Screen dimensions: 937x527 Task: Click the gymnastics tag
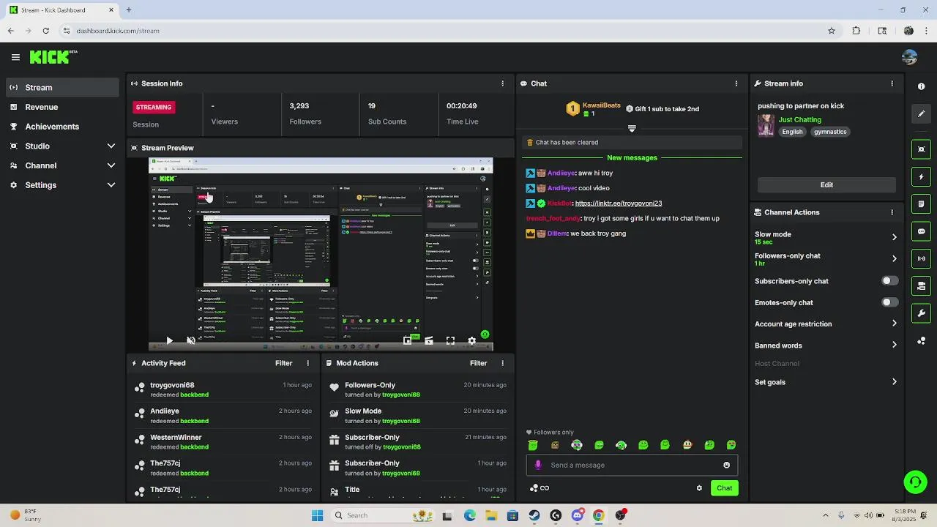(x=830, y=132)
